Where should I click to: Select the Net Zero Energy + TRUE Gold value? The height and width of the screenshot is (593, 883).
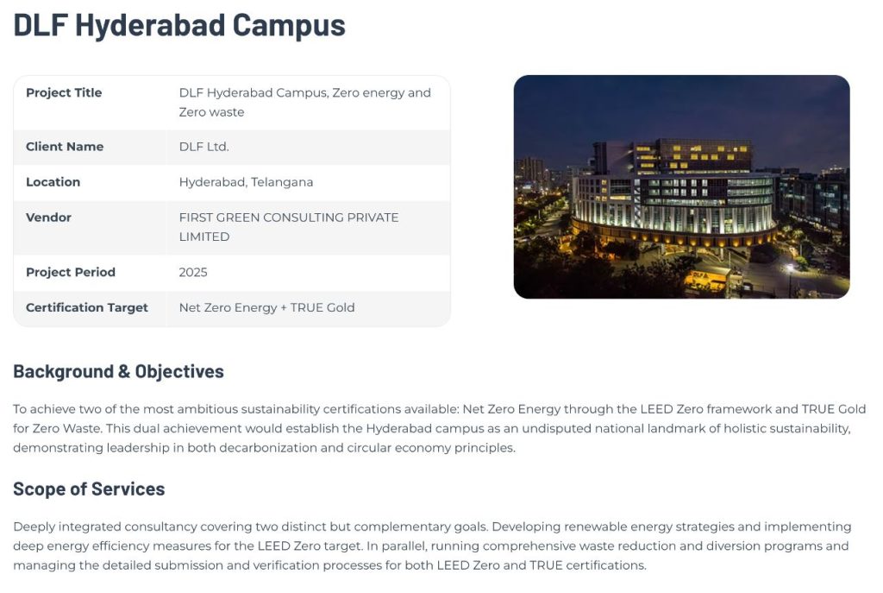click(266, 307)
